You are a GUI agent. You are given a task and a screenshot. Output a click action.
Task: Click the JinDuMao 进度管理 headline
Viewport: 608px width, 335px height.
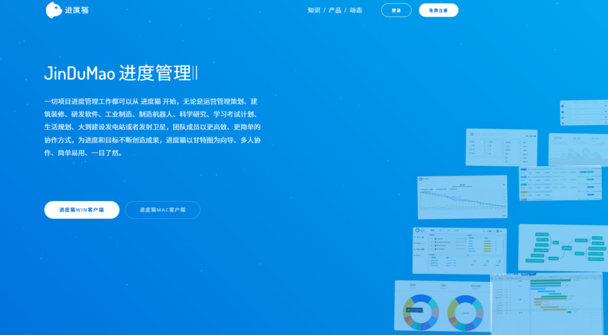[x=118, y=73]
